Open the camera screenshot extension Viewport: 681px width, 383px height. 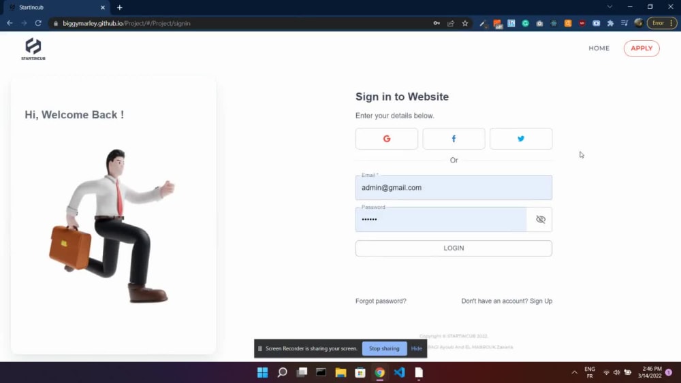539,23
